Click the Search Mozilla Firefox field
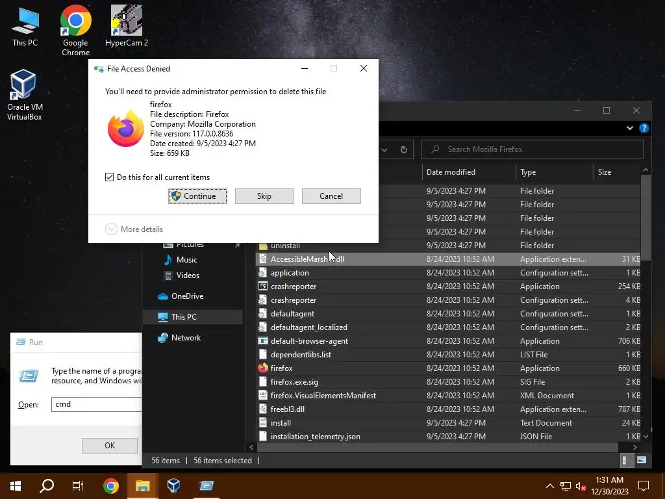 (x=533, y=149)
